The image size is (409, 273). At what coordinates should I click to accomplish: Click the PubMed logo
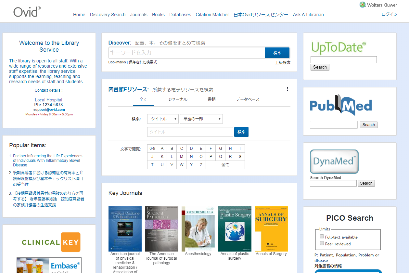pos(340,105)
